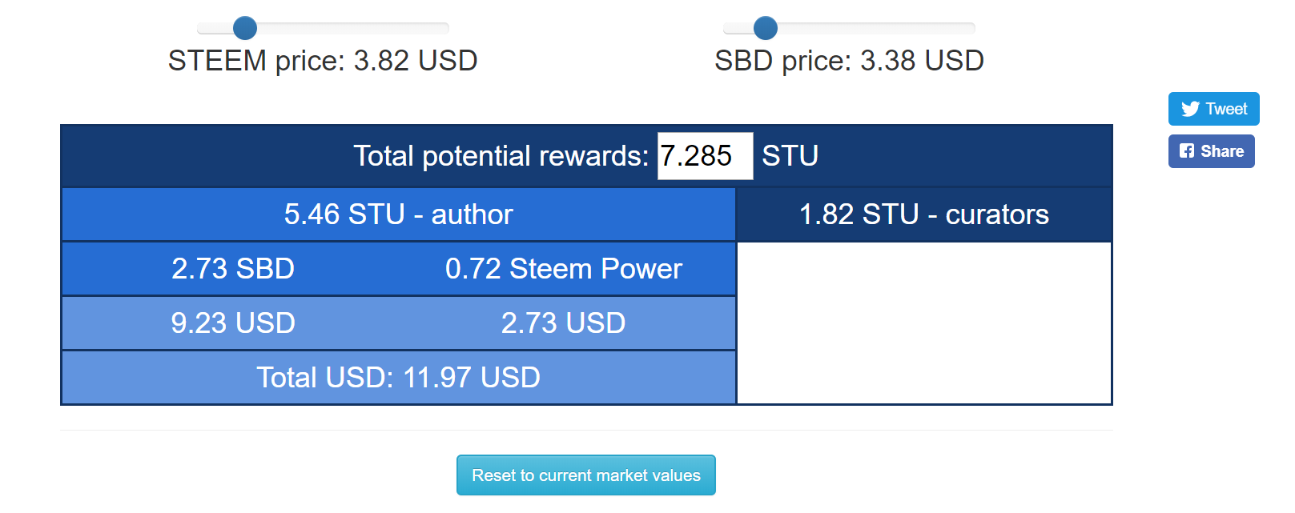Click the 2.73 SBD value

tap(233, 269)
